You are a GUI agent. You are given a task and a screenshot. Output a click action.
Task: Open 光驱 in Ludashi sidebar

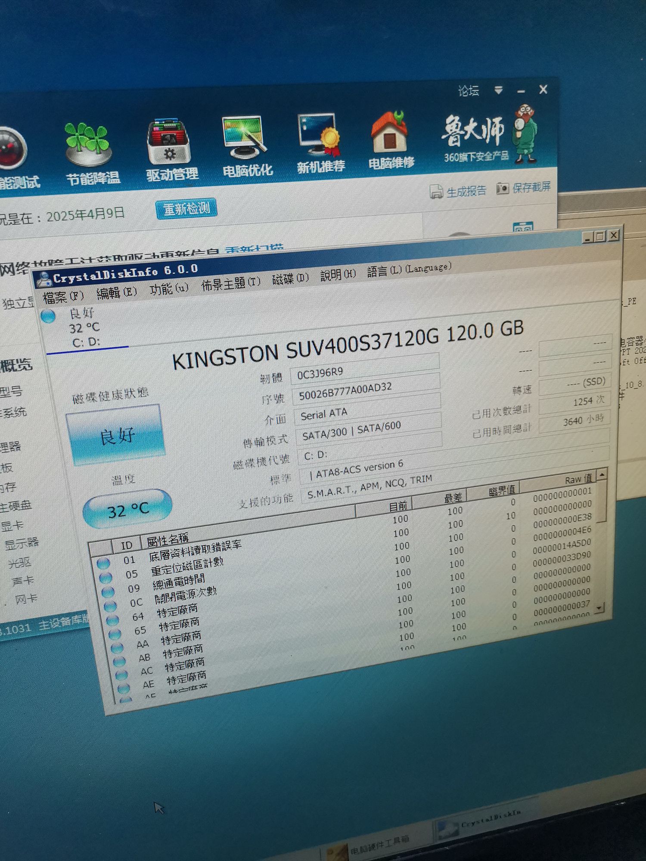19,562
